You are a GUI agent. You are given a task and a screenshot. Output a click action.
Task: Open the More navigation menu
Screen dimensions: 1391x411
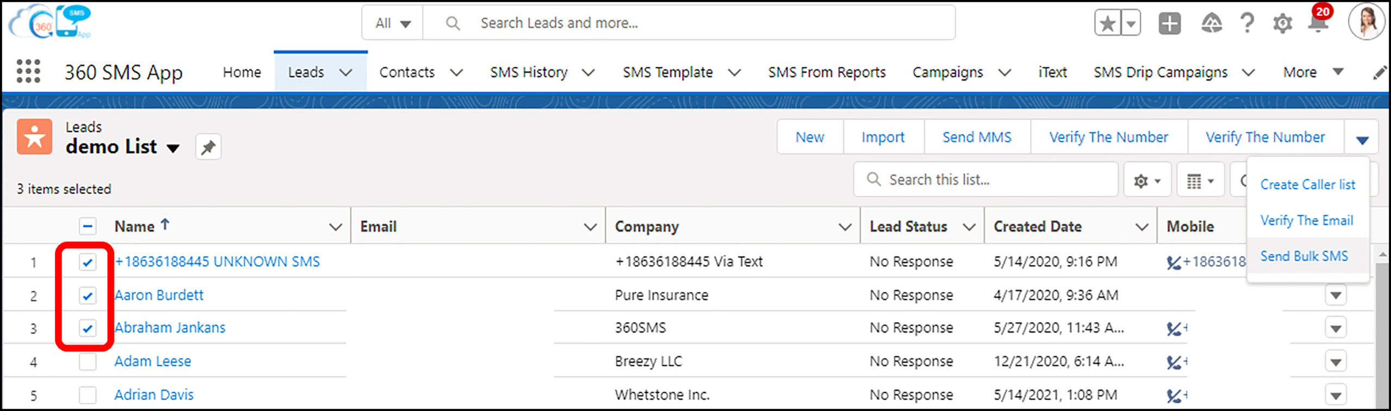[1313, 72]
